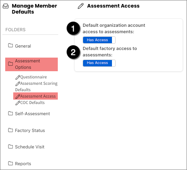Open the COC Defaults link

tap(33, 103)
